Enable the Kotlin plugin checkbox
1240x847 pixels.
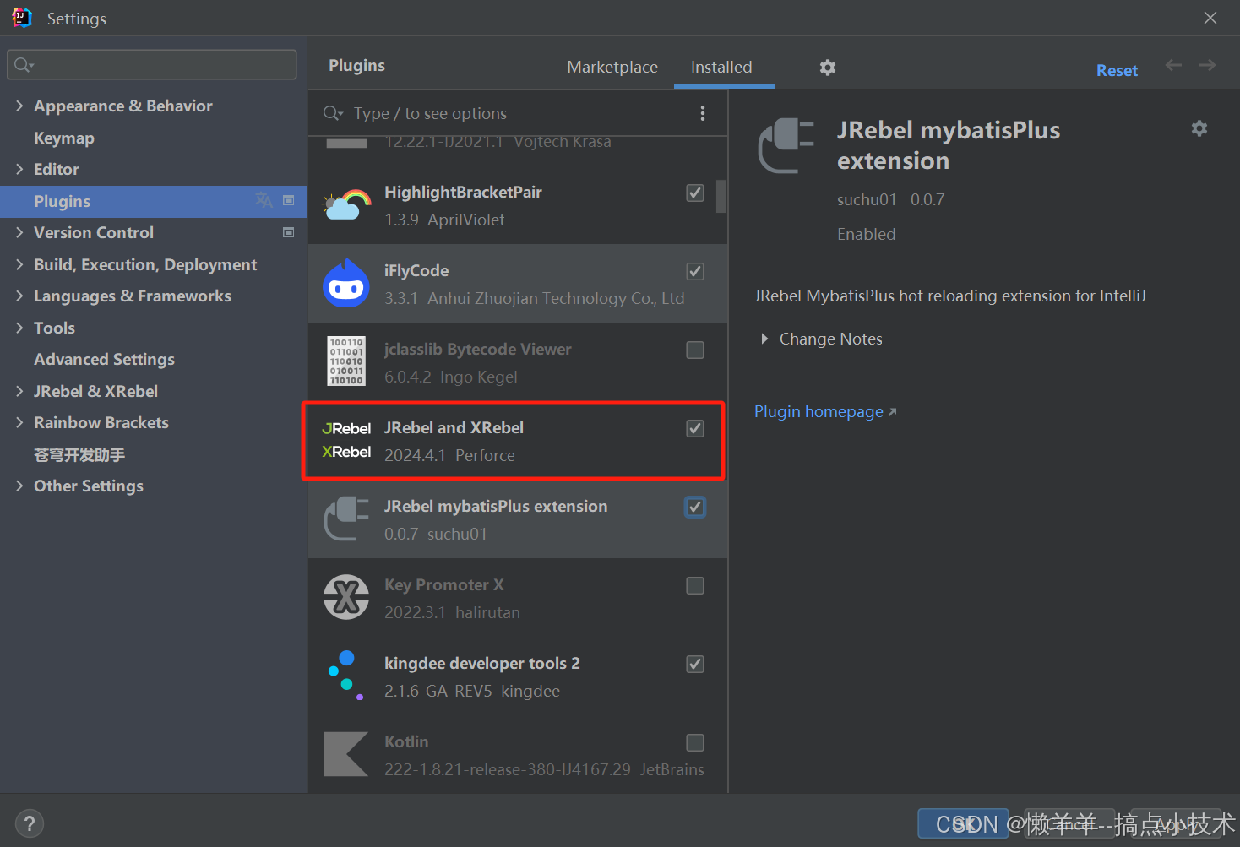click(x=695, y=742)
